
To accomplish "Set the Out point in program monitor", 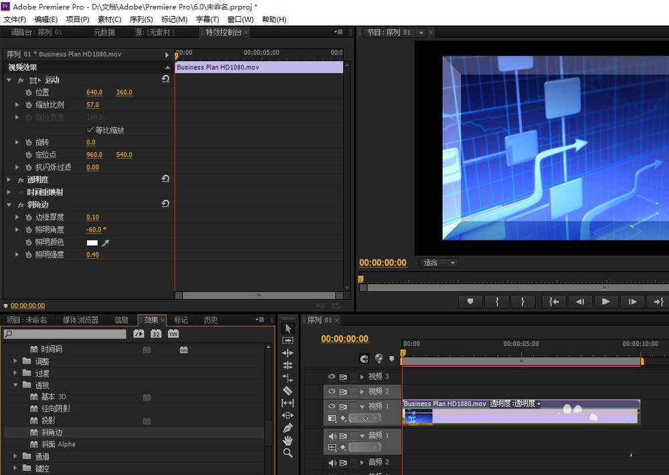I will (x=522, y=301).
